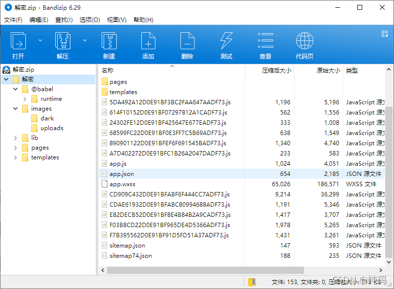Click the archive icon in status bar
This screenshot has height=289, width=394.
point(252,282)
